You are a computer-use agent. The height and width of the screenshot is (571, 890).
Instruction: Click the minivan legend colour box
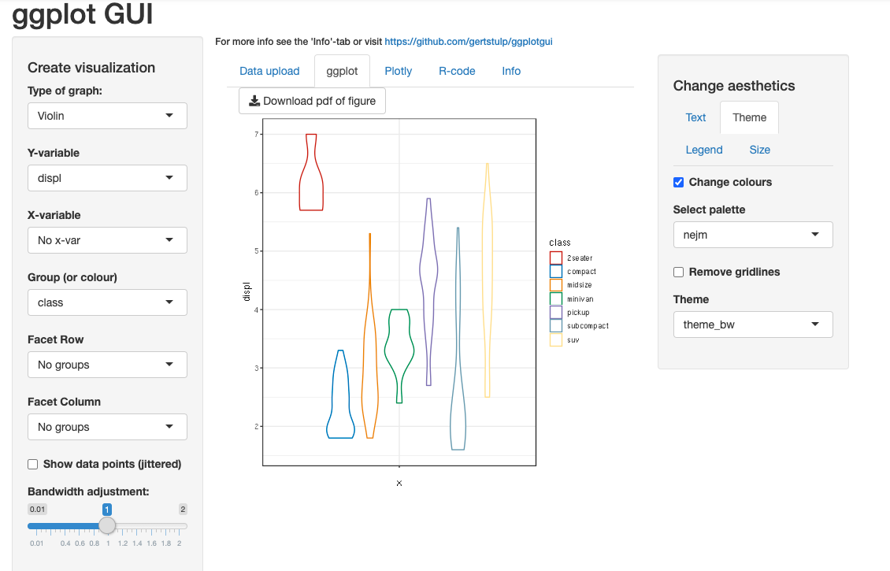[x=556, y=298]
